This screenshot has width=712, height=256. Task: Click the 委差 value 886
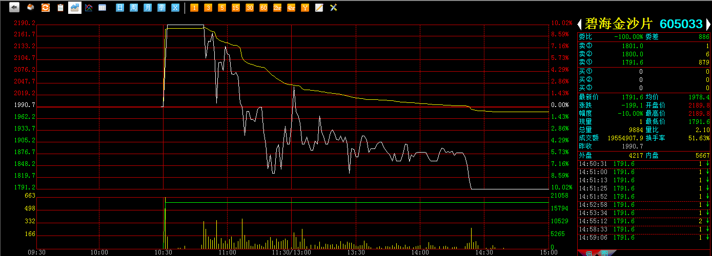[704, 37]
